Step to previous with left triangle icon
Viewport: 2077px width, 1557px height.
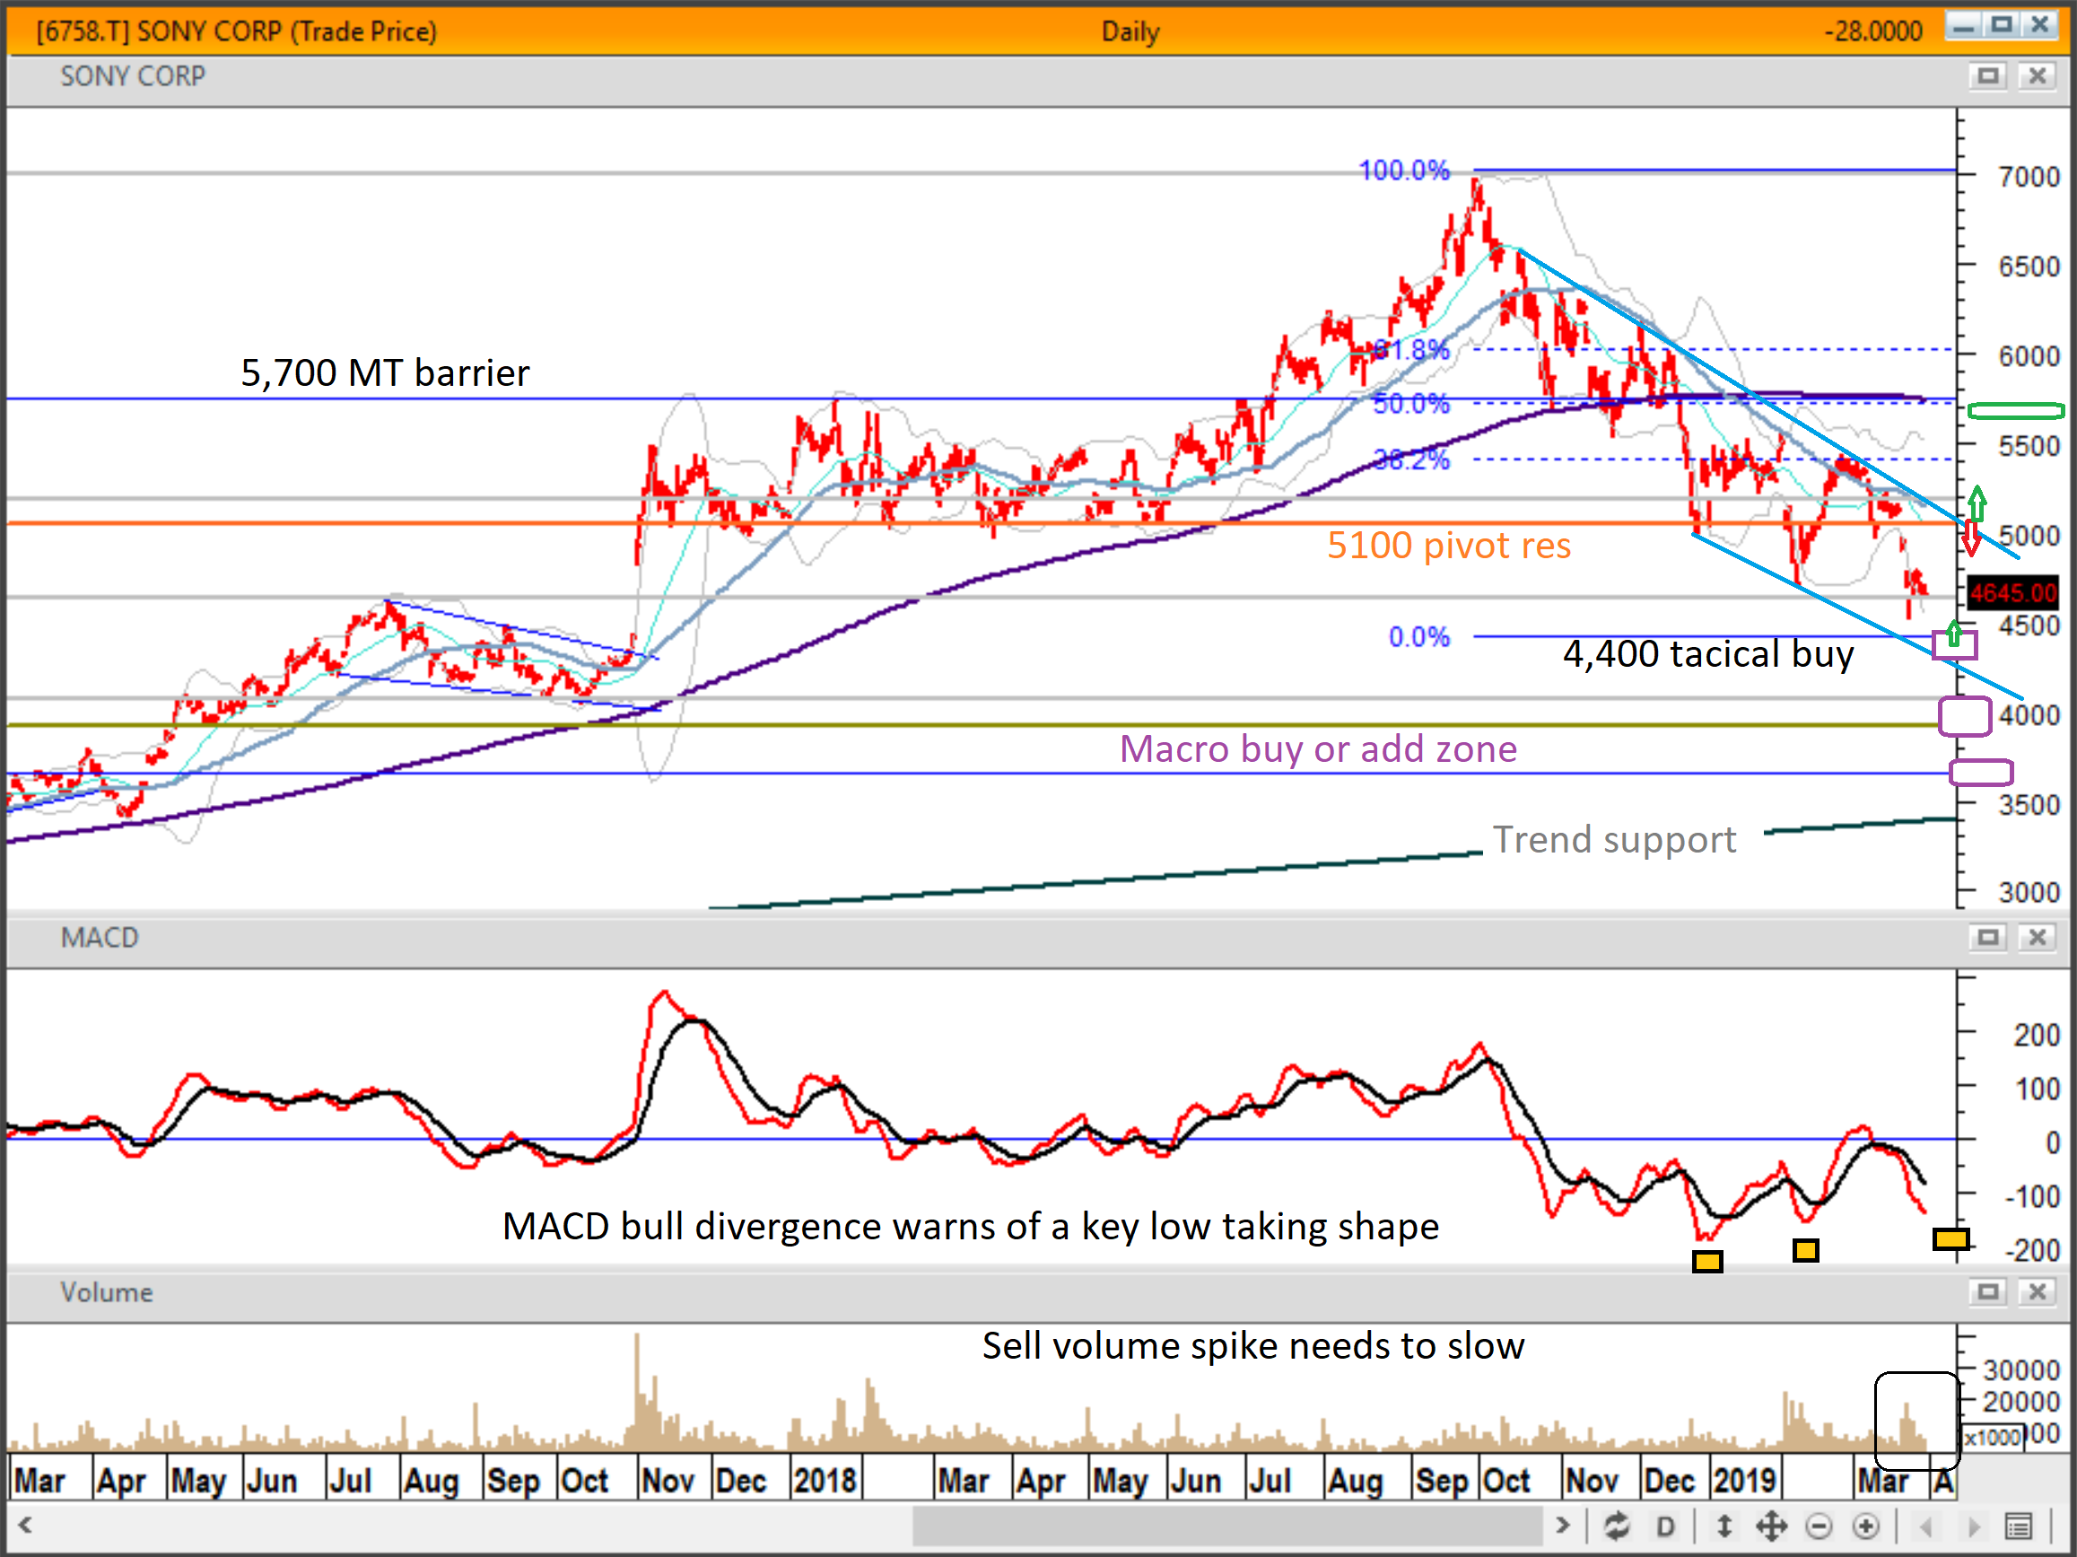(x=1926, y=1526)
